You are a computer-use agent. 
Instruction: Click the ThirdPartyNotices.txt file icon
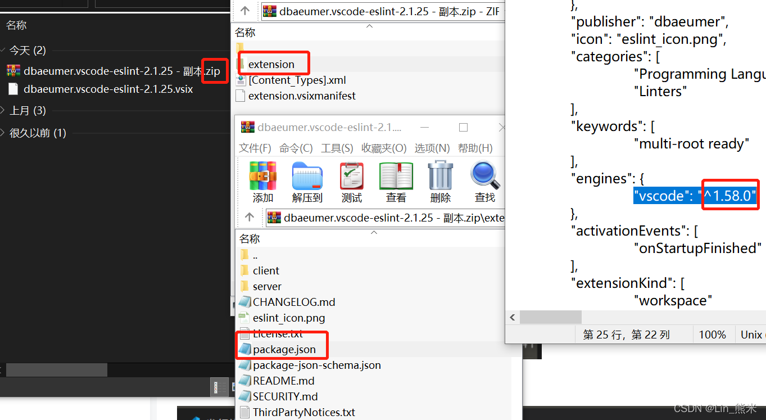point(244,412)
